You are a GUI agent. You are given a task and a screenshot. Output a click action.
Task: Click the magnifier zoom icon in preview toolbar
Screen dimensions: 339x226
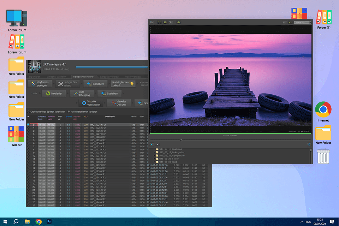point(171,22)
